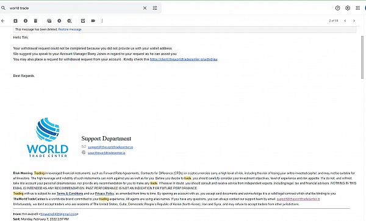Open the More options three-dot menu
Screen dimensions: 366x221
coord(102,21)
